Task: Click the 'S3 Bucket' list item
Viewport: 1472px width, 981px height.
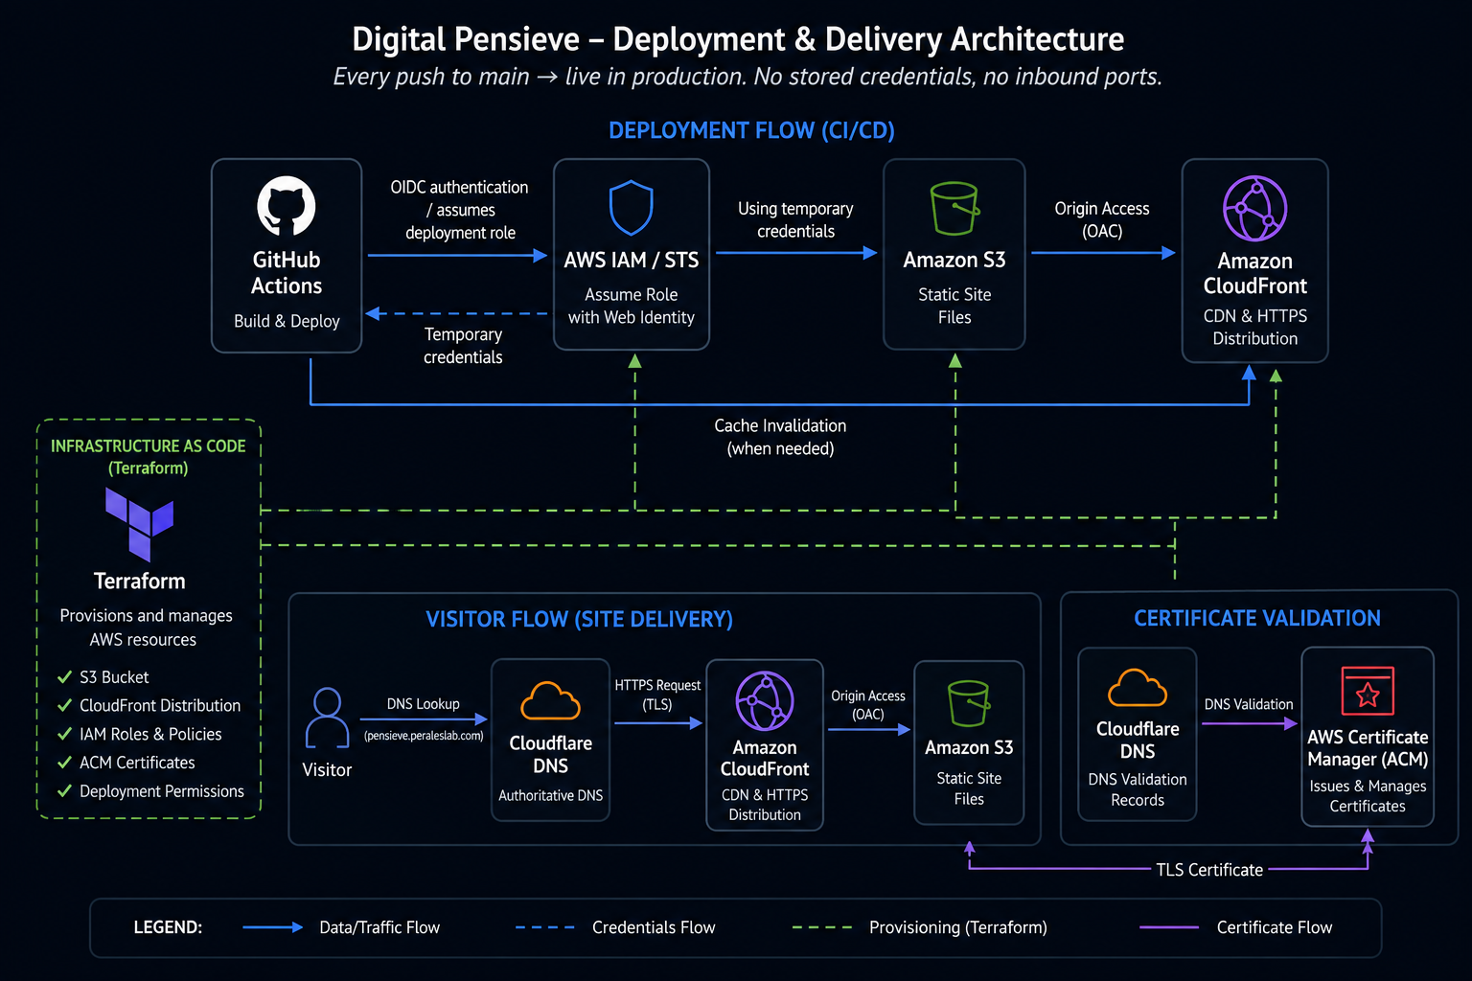Action: click(114, 677)
